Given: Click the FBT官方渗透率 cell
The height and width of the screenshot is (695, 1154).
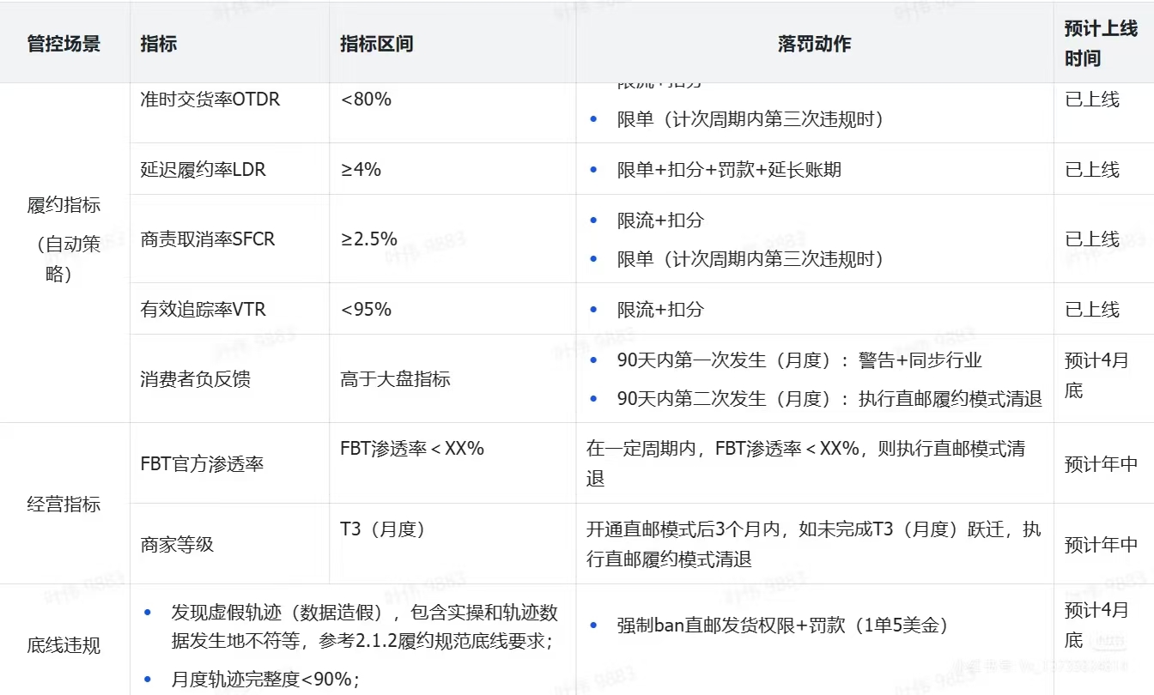Looking at the screenshot, I should pos(202,464).
